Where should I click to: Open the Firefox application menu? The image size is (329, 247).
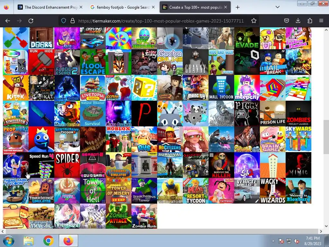coord(321,21)
